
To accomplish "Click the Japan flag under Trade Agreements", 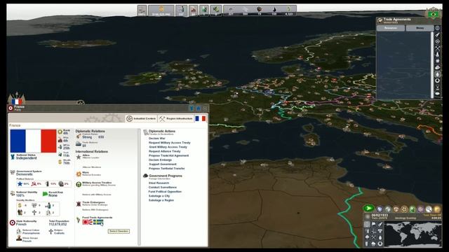I will coord(87,222).
